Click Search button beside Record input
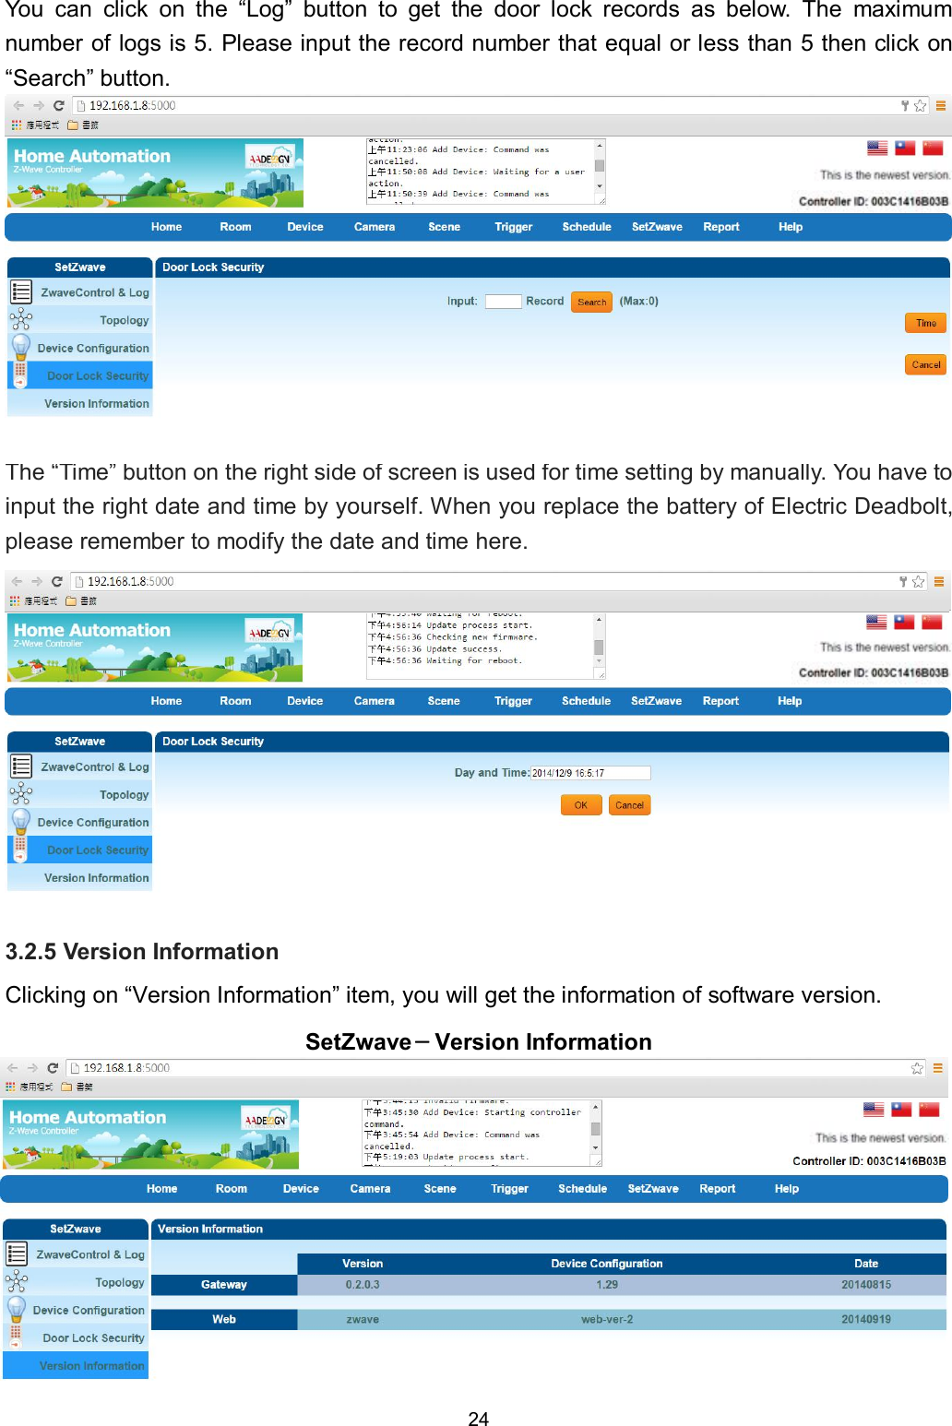Screen dimensions: 952x1426 591,302
